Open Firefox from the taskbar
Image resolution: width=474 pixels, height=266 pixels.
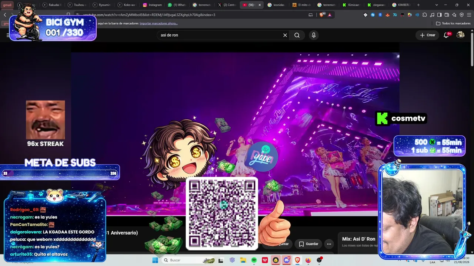308,260
